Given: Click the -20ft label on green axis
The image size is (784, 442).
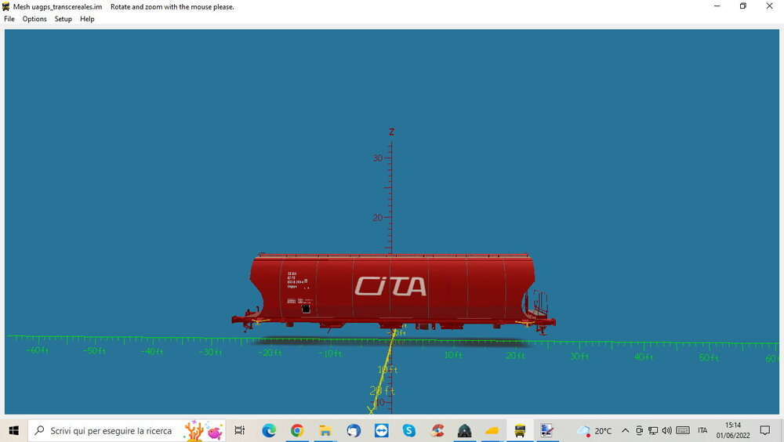Looking at the screenshot, I should point(270,353).
